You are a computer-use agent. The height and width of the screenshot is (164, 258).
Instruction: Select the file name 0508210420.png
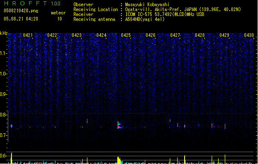(x=21, y=11)
